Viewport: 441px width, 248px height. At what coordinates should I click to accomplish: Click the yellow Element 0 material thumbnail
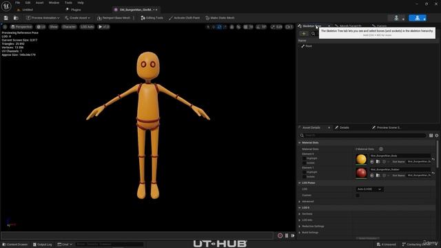(361, 159)
